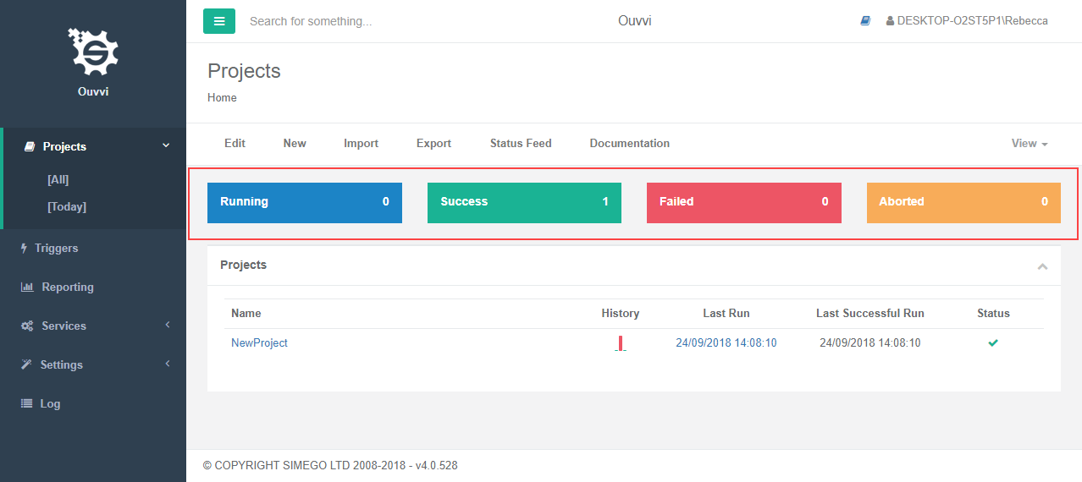This screenshot has height=482, width=1082.
Task: Click the Last Run column header
Action: click(726, 314)
